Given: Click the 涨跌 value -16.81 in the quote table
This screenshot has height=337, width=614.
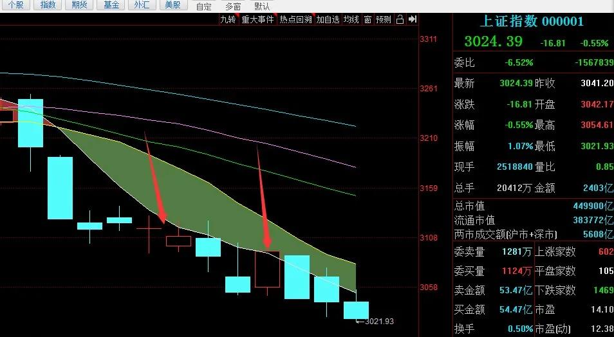Looking at the screenshot, I should (x=519, y=104).
